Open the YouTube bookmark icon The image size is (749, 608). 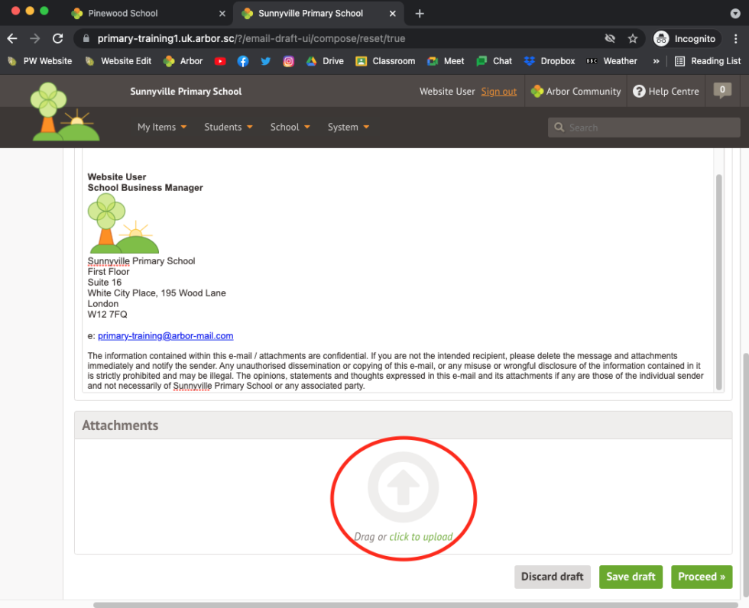point(219,61)
